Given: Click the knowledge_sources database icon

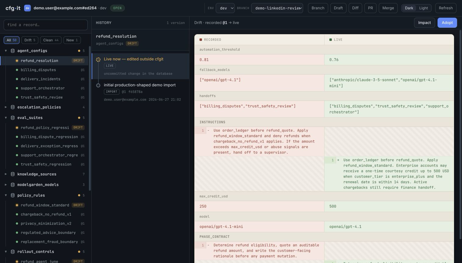Looking at the screenshot, I should pyautogui.click(x=13, y=174).
